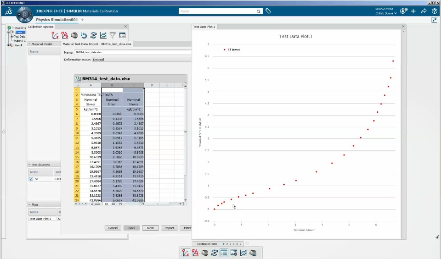Screen dimensions: 441x259
Task: Select the Calibration options tab
Action: click(x=40, y=27)
